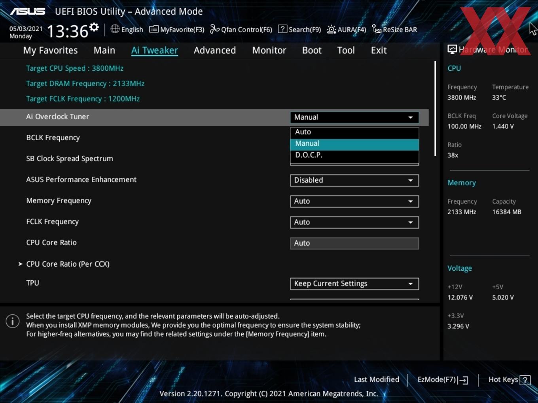This screenshot has height=403, width=538.
Task: Open the TPU Keep Current Settings dropdown
Action: point(354,284)
